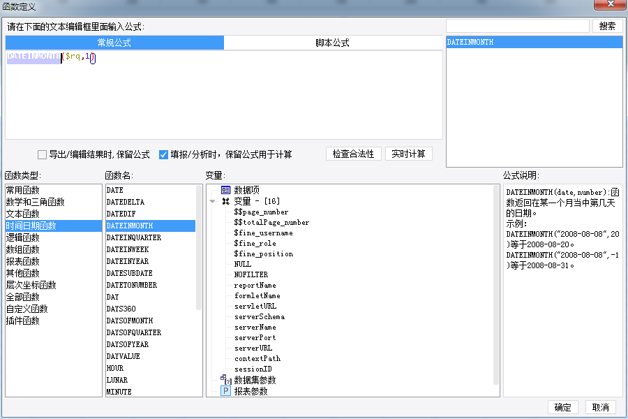Select 其他函数 function type

(x=54, y=273)
